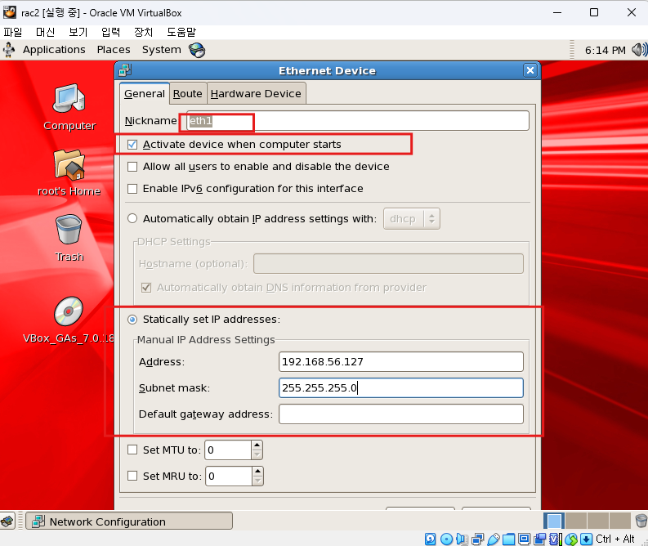Check the Set MRU to checkbox

tap(132, 476)
